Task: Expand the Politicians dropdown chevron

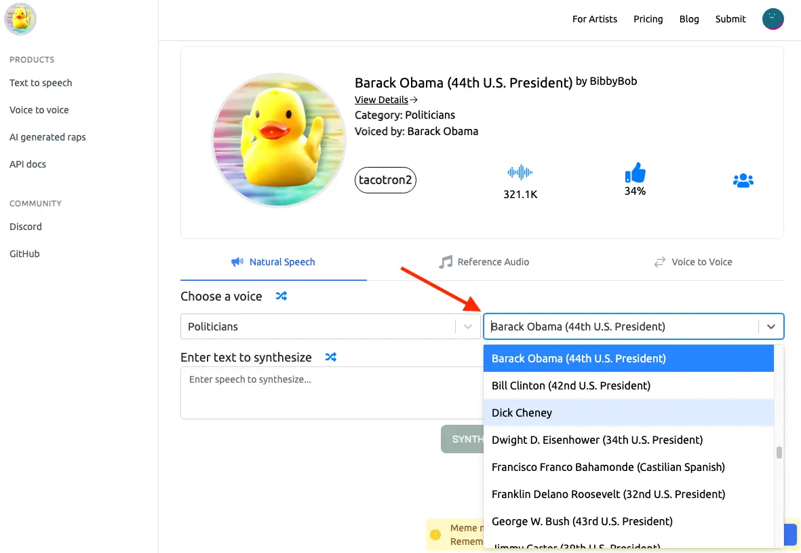Action: click(x=467, y=326)
